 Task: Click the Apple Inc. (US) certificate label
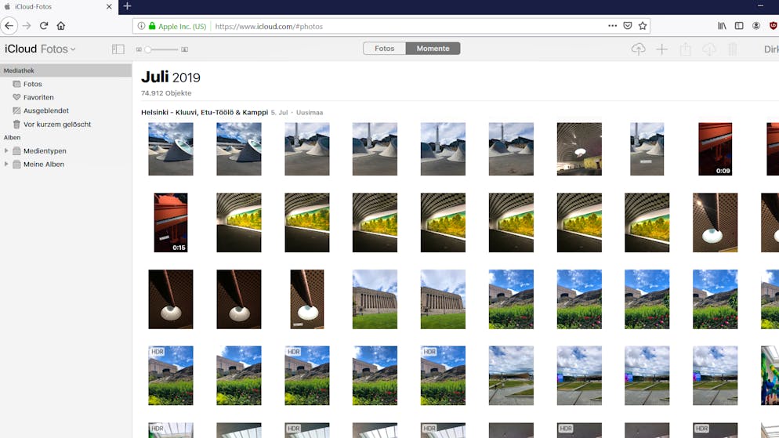coord(182,27)
